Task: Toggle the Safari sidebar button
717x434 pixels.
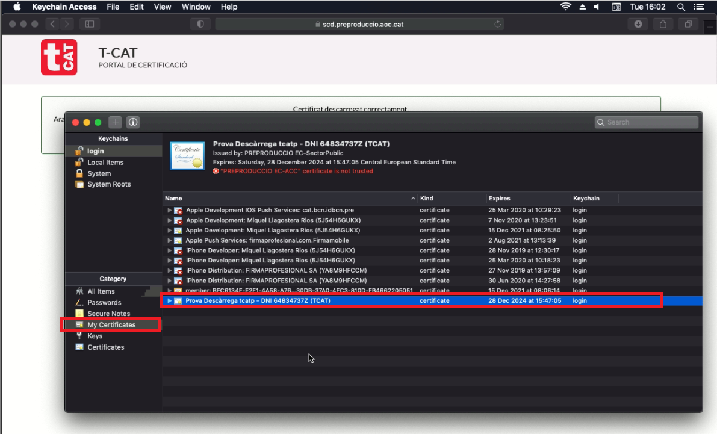Action: [90, 24]
